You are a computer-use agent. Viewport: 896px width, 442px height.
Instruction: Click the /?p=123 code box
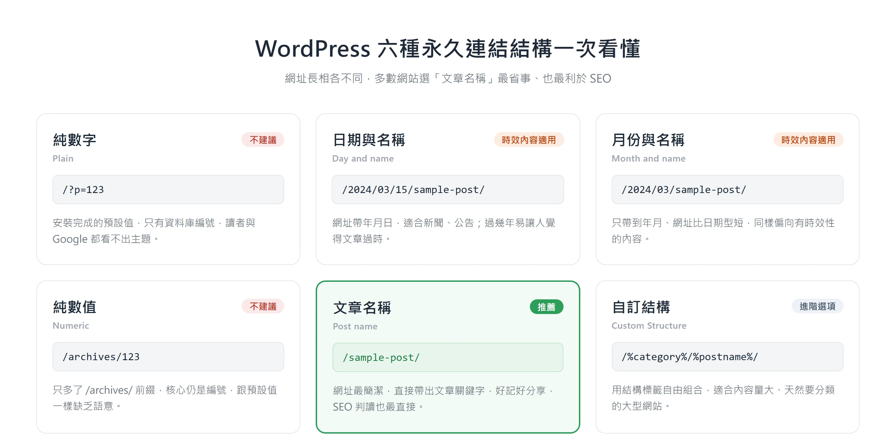point(168,190)
